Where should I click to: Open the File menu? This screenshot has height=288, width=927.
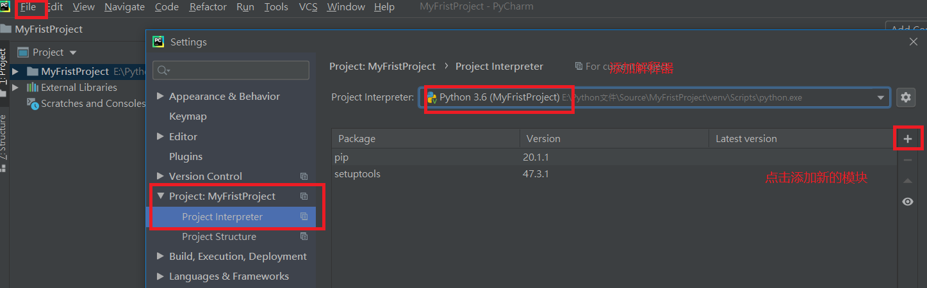pyautogui.click(x=28, y=7)
